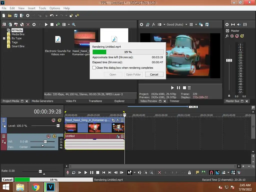Click the video track Level slider handle
The image size is (256, 192).
pos(58,126)
